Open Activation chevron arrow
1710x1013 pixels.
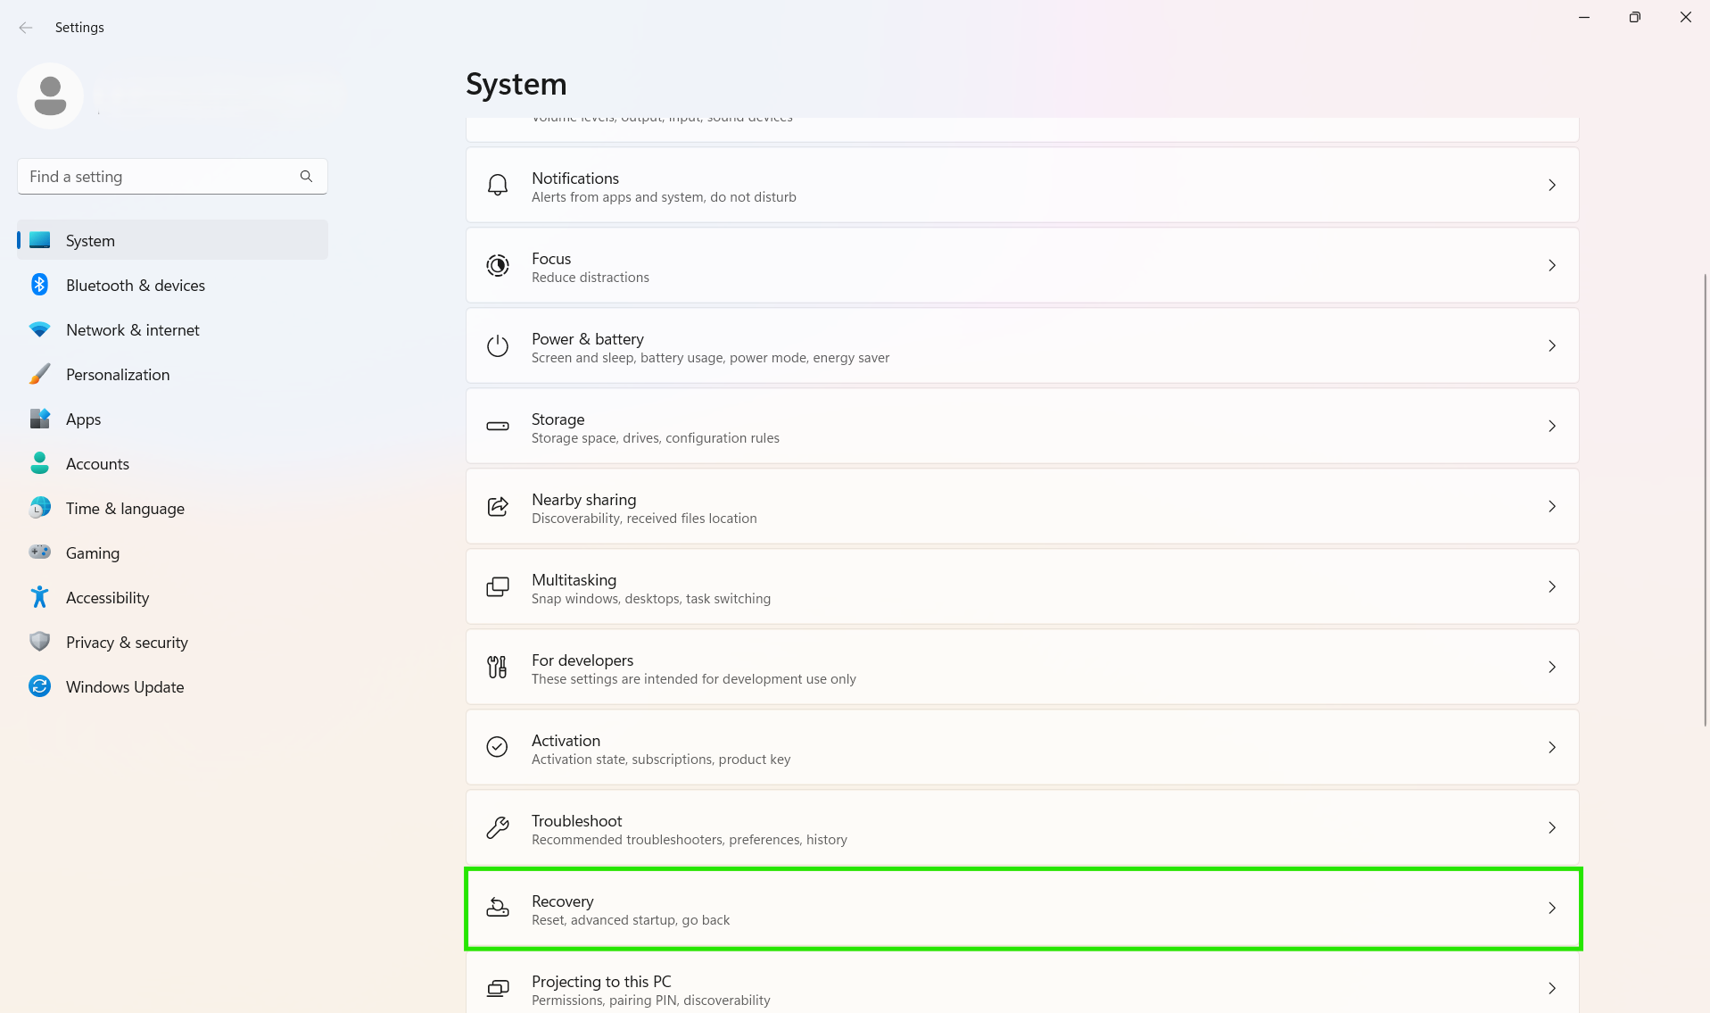[x=1552, y=748]
